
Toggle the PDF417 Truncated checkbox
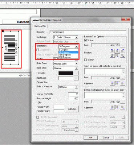coord(38,117)
